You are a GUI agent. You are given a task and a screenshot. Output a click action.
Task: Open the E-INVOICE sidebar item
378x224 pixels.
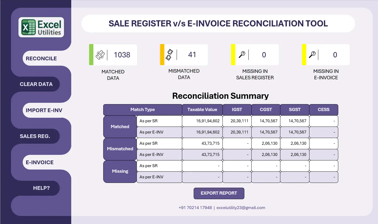pyautogui.click(x=40, y=162)
